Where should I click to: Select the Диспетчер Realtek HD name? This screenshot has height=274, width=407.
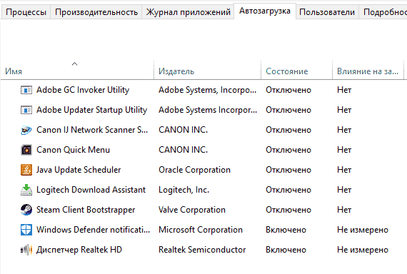pyautogui.click(x=79, y=250)
